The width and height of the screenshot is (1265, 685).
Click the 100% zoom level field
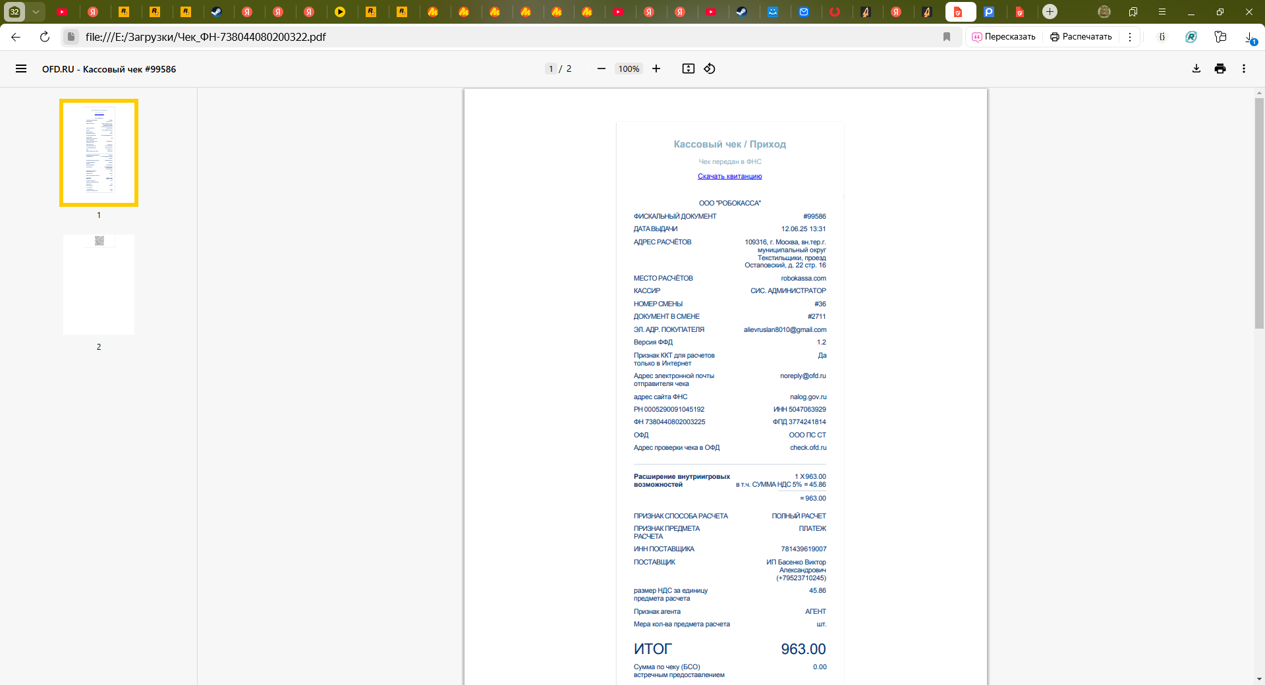click(x=629, y=68)
